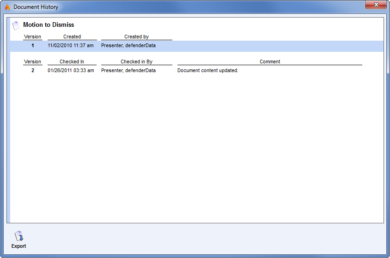
Task: Click the first Version column header
Action: [32, 37]
